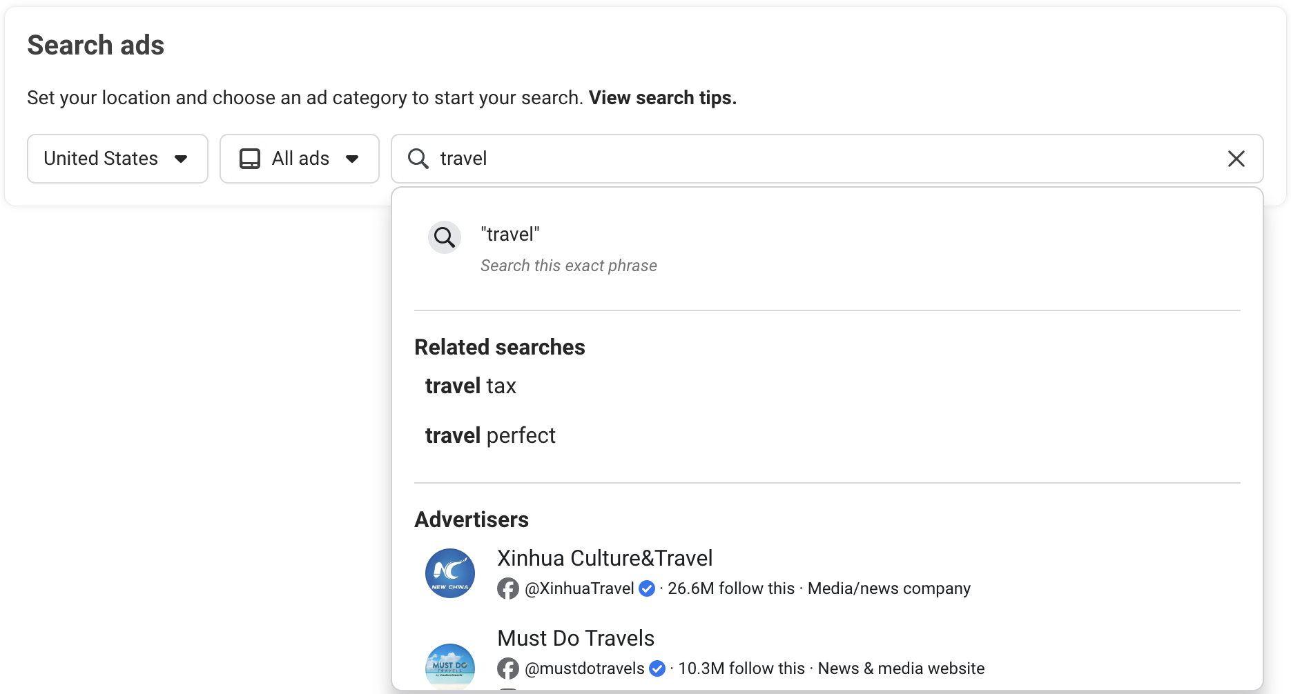Open the View search tips link
Viewport: 1291px width, 694px height.
click(x=661, y=97)
